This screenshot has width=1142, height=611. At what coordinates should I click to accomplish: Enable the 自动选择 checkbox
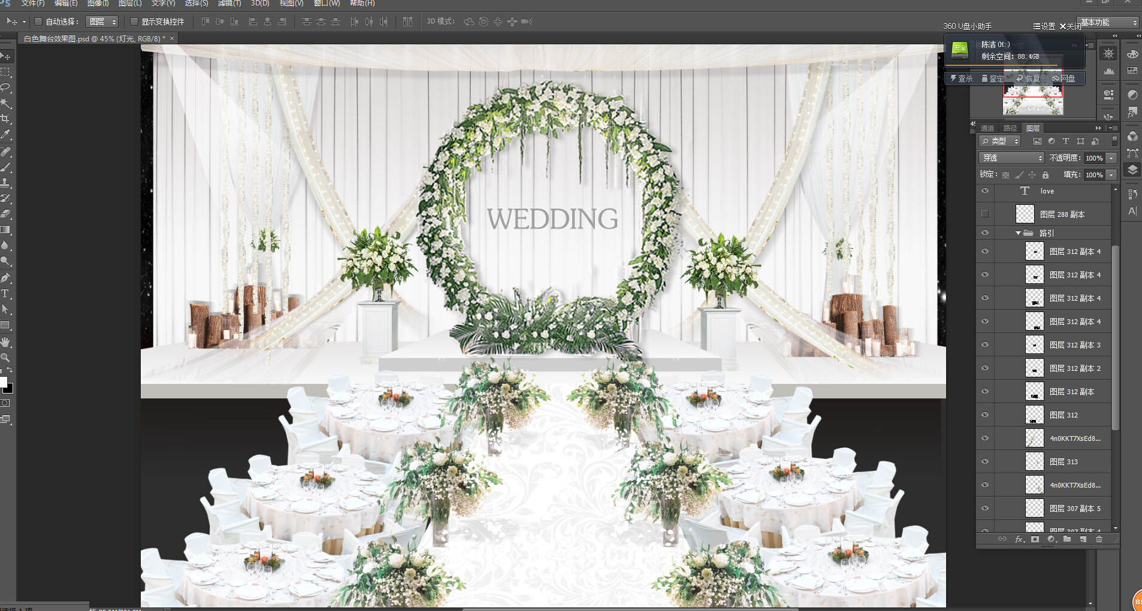pos(38,22)
